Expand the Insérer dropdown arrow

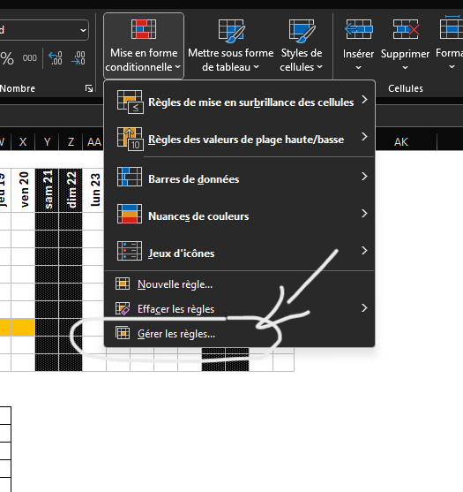click(x=358, y=67)
